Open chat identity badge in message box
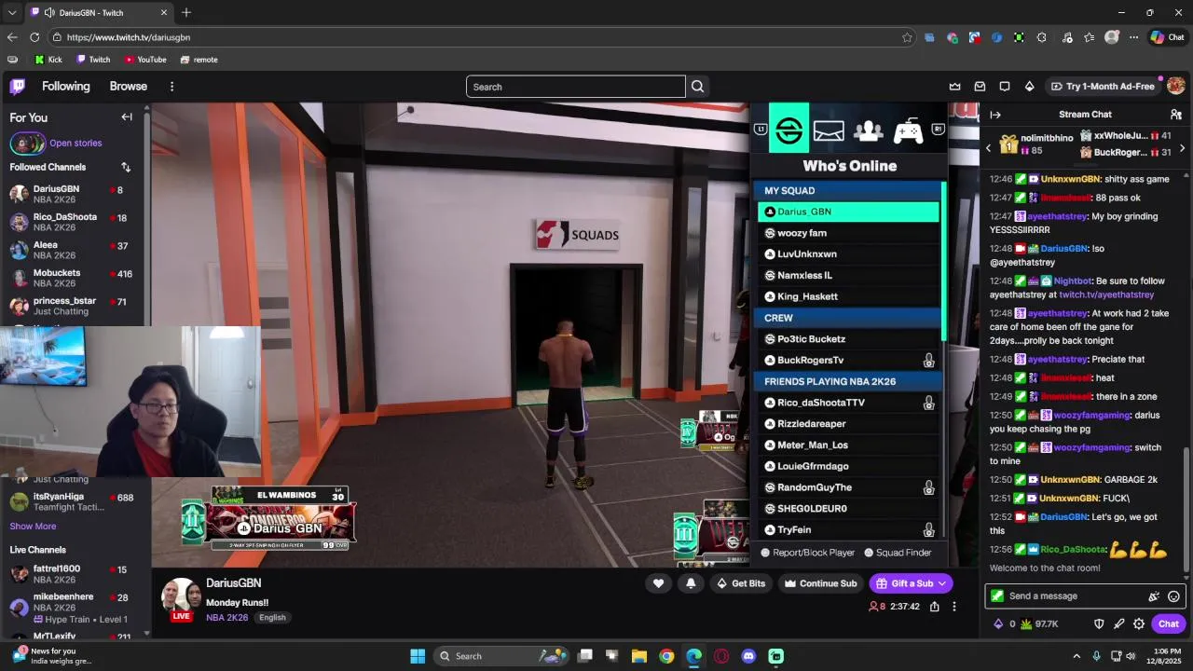The width and height of the screenshot is (1193, 671). click(997, 596)
